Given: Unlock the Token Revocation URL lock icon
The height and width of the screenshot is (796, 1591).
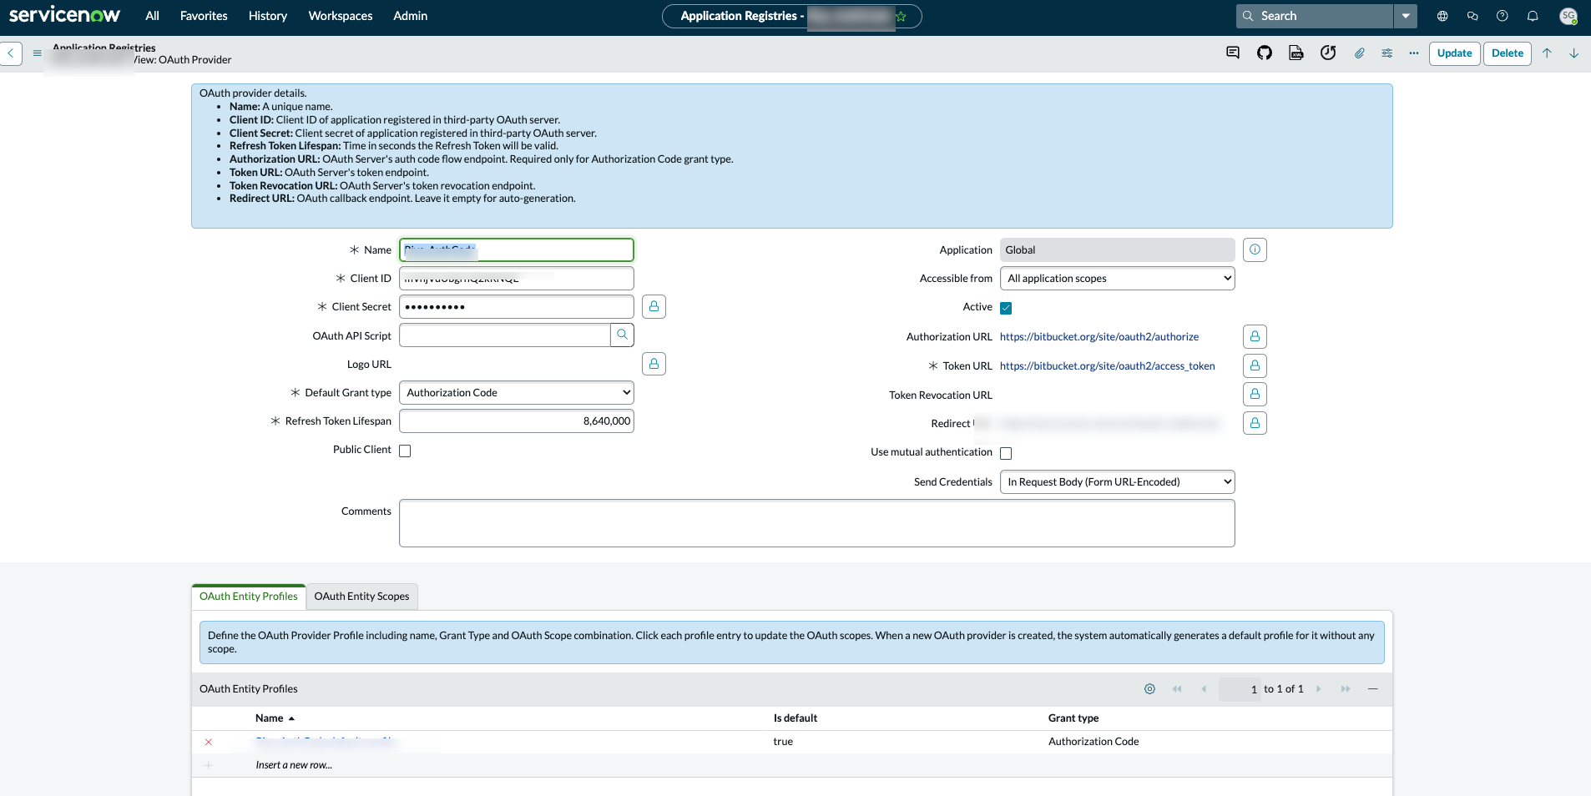Looking at the screenshot, I should 1255,395.
